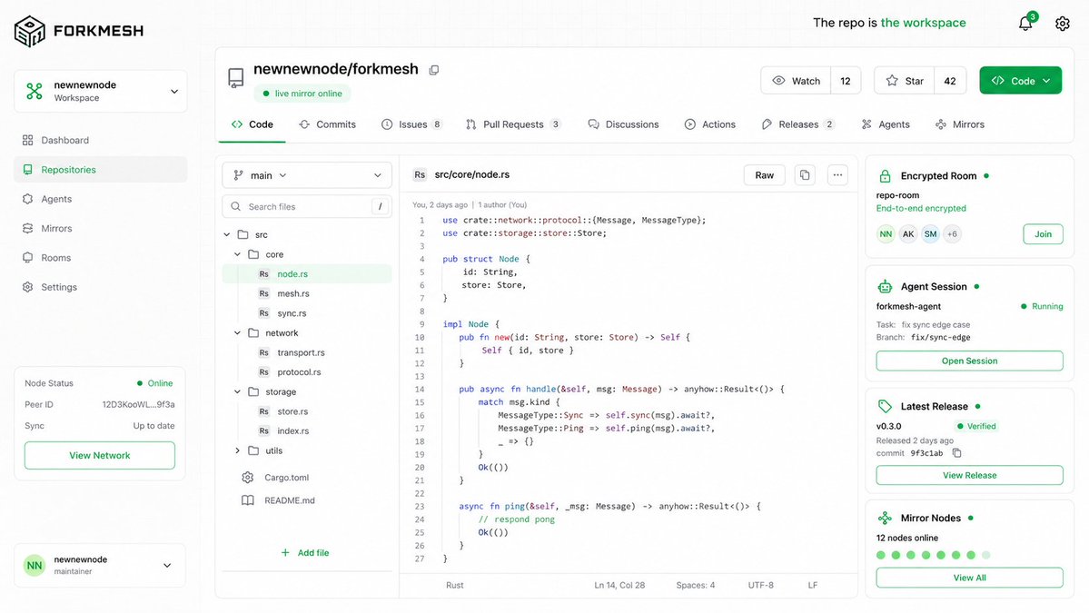Image resolution: width=1089 pixels, height=613 pixels.
Task: Click View Release button
Action: 969,476
